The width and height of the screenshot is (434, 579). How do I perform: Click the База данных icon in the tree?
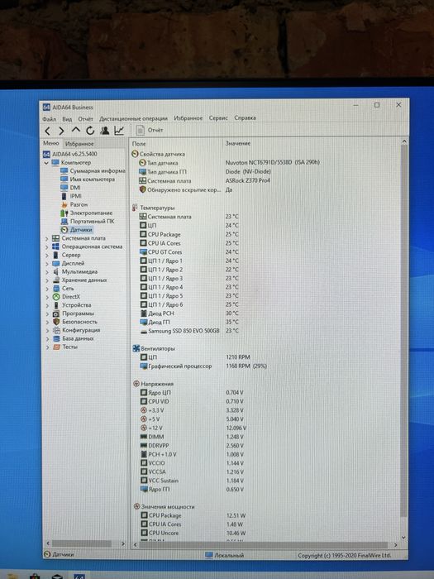[x=56, y=338]
